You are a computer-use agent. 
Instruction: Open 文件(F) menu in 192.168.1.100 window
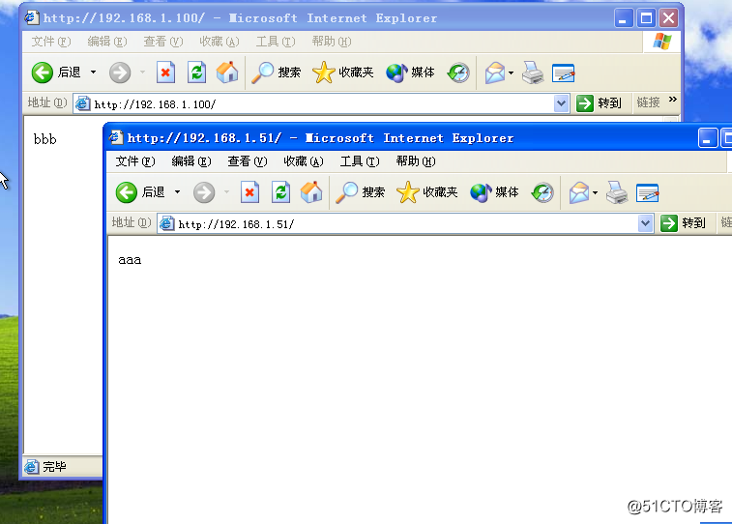(x=51, y=42)
